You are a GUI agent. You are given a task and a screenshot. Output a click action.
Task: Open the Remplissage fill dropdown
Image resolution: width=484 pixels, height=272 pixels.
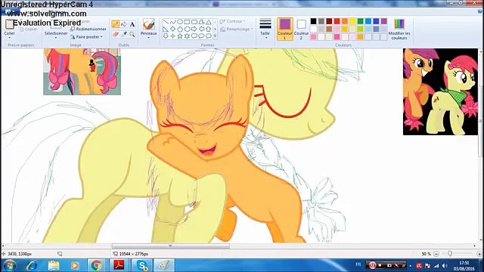tap(237, 29)
